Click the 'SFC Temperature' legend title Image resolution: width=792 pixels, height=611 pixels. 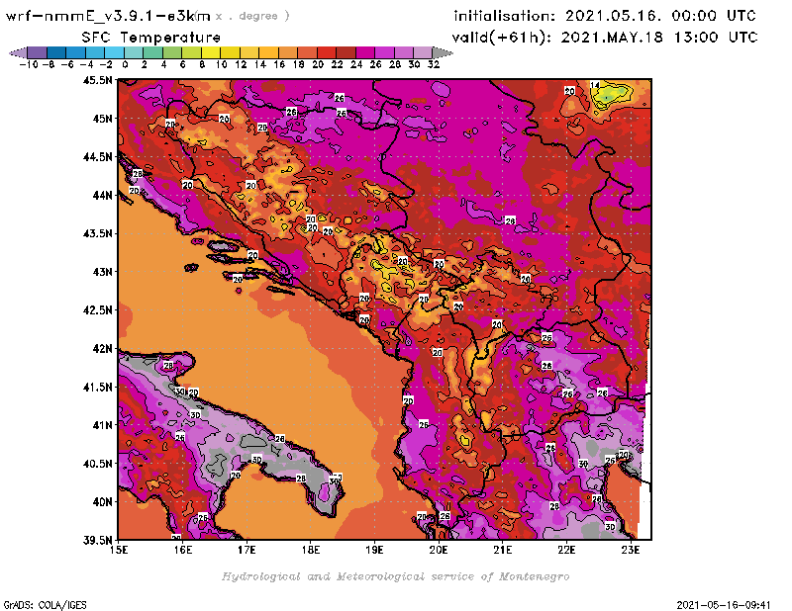pyautogui.click(x=151, y=38)
